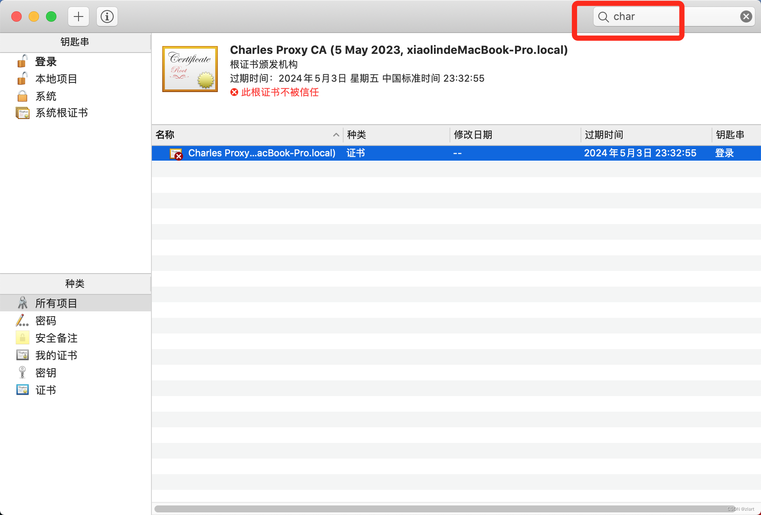Viewport: 761px width, 515px height.
Task: Click the unlocked padlock icon beside 登录
Action: pos(22,61)
